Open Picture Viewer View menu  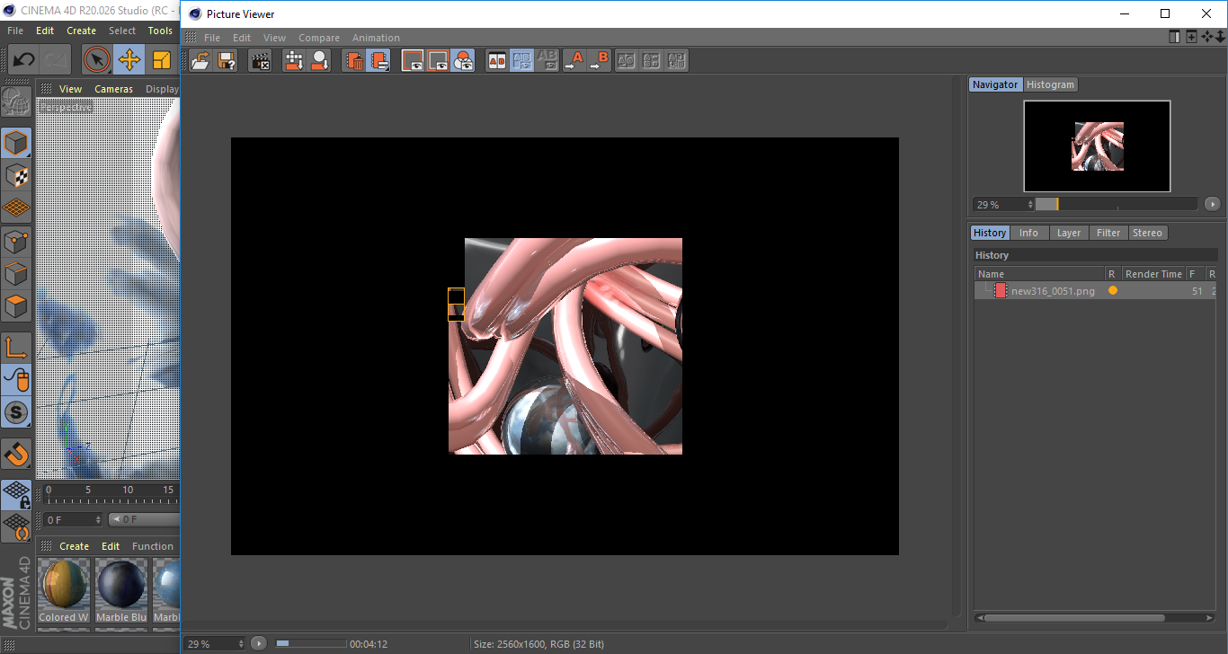click(x=274, y=38)
